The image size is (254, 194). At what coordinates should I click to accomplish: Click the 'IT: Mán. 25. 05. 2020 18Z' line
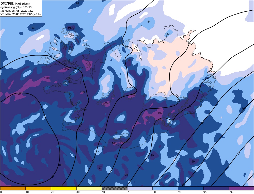[16, 10]
